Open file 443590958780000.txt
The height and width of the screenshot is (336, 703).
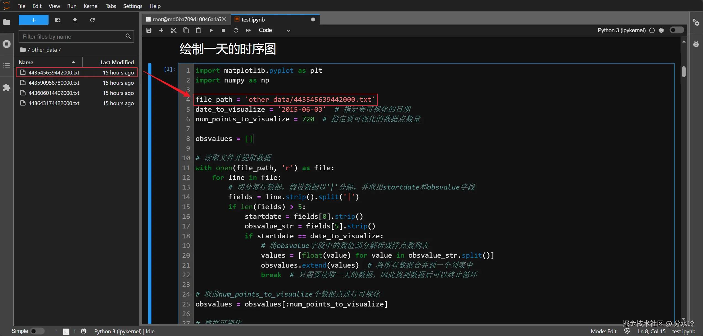point(54,83)
